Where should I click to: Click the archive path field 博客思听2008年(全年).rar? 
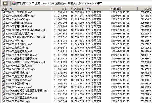(81, 3)
